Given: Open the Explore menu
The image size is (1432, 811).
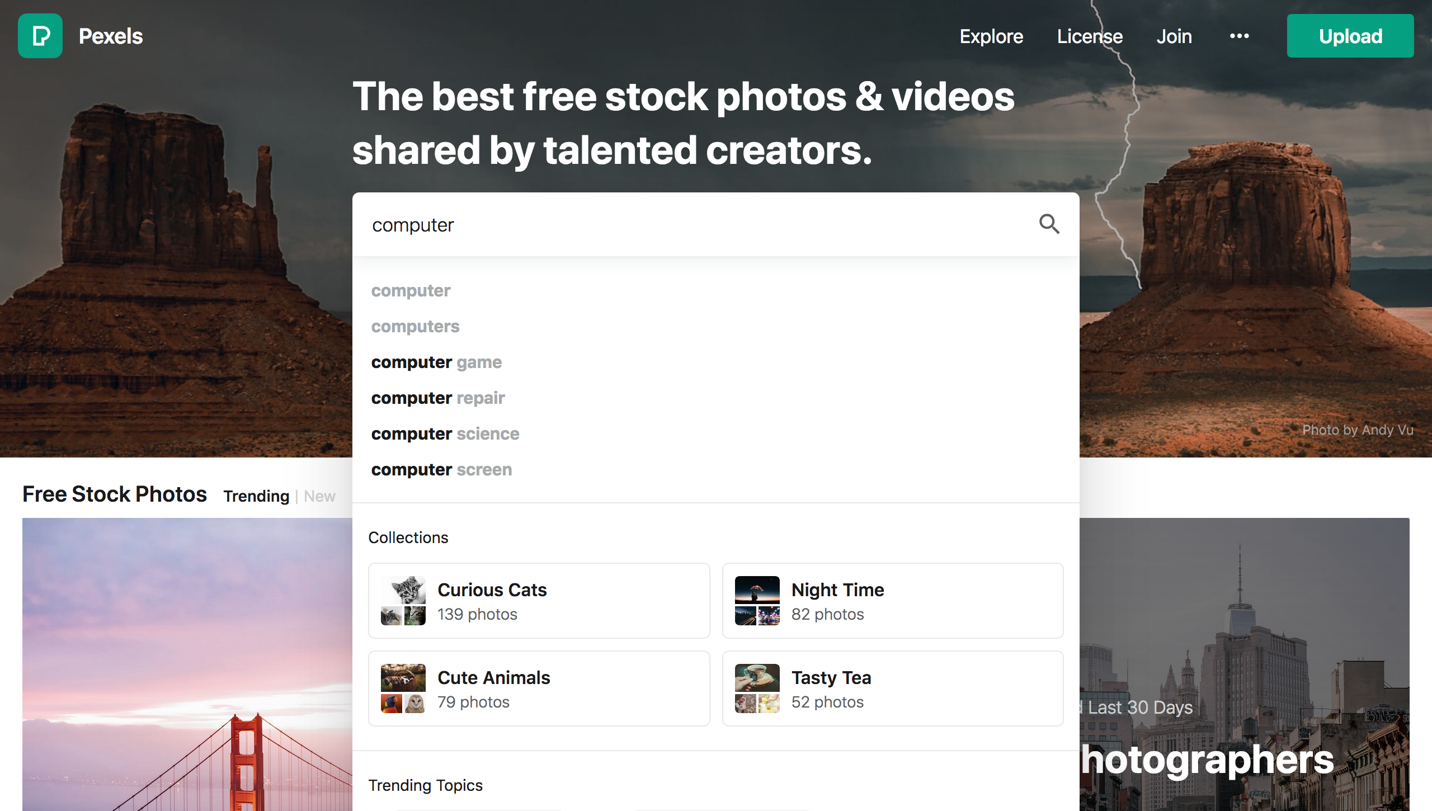Looking at the screenshot, I should click(991, 36).
